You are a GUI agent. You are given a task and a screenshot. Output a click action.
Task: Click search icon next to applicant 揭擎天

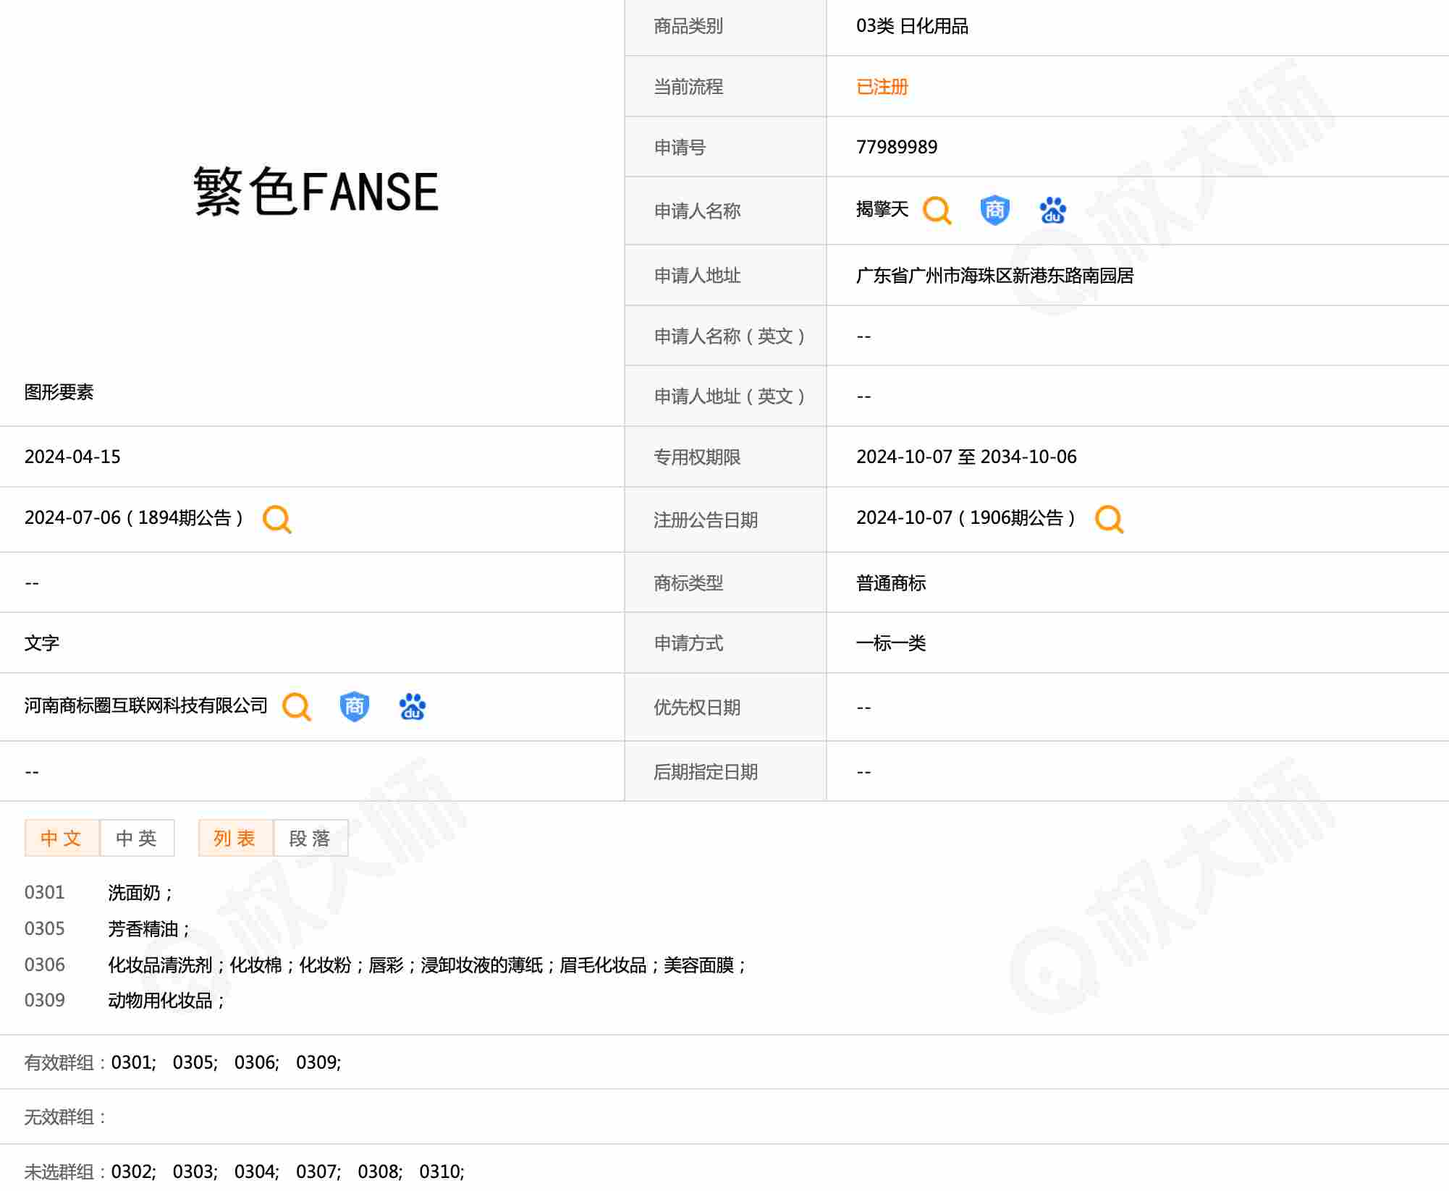click(937, 211)
